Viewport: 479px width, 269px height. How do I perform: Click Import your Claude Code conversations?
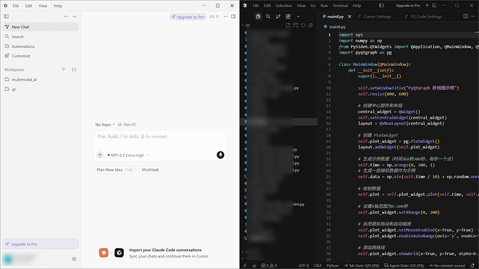[165, 250]
